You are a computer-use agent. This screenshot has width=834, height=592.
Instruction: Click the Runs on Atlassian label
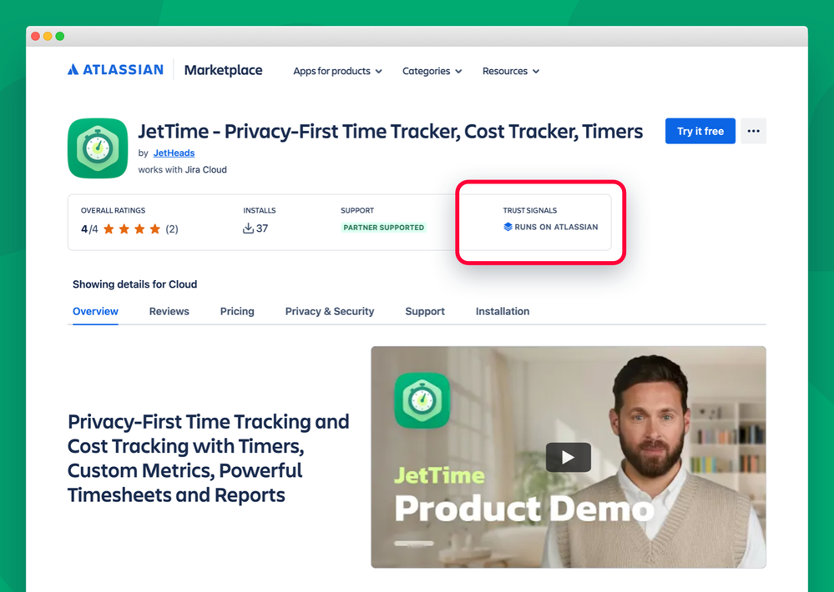[556, 227]
